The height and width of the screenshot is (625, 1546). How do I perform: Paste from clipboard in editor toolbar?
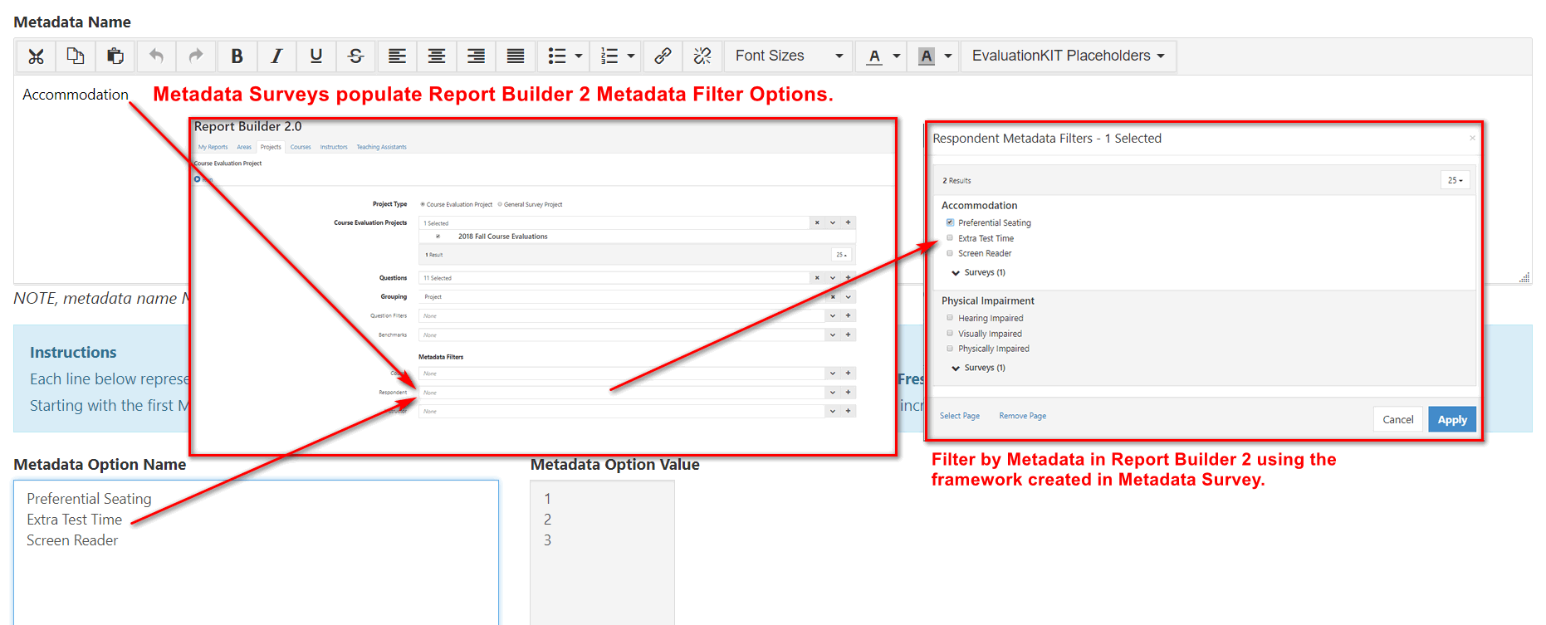click(115, 56)
